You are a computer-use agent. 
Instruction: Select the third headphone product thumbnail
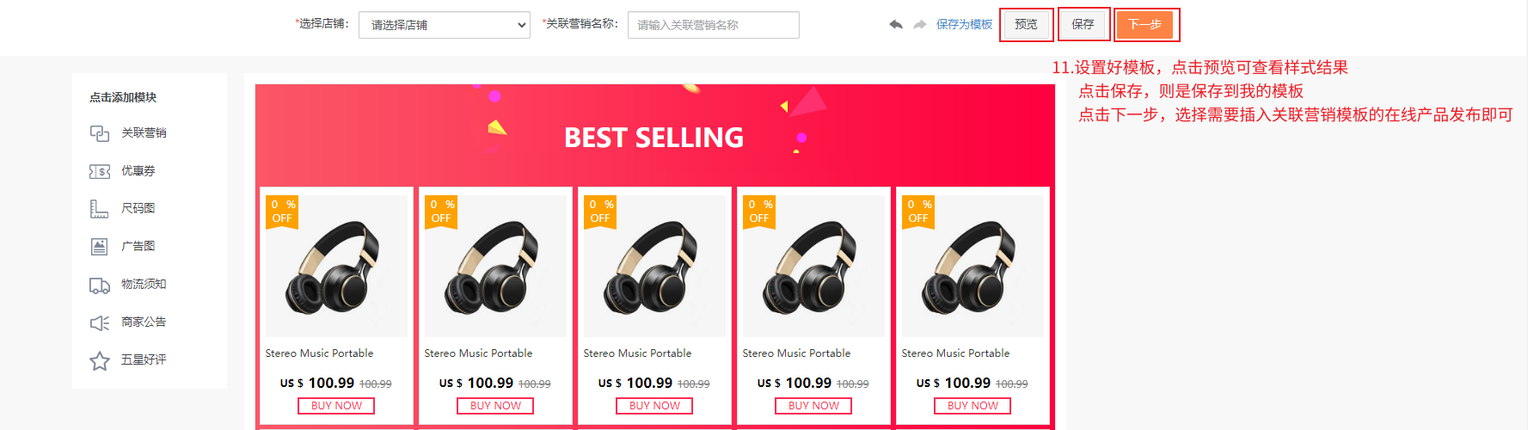(654, 266)
